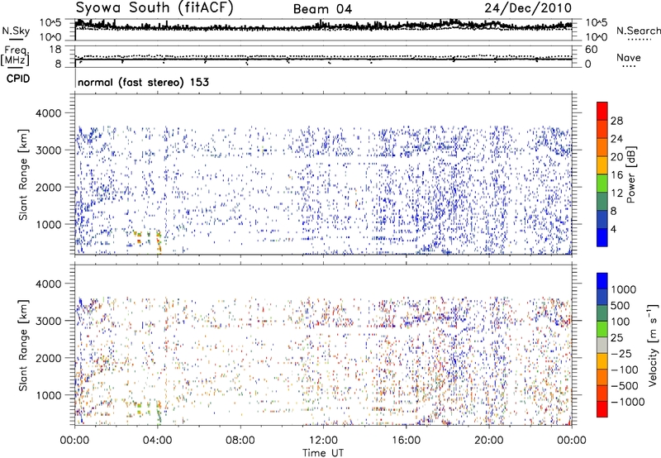
Task: Click the 04:00 time axis tick label
Action: (x=157, y=441)
